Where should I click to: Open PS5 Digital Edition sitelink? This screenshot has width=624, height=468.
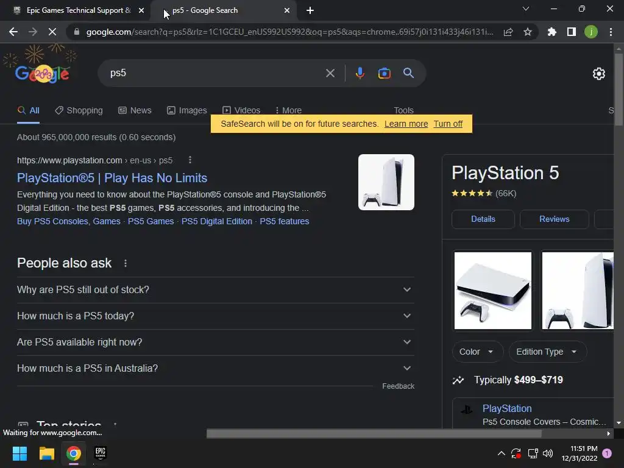tap(217, 221)
